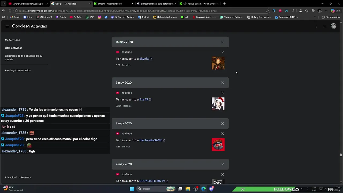View Detalles for the CiertopeloGAME entry

(x=126, y=147)
